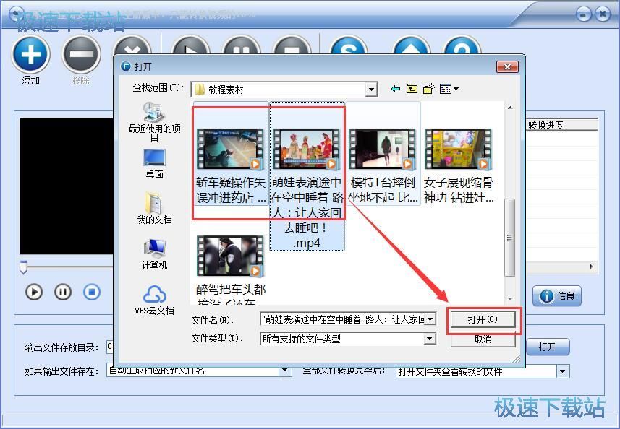Click the task list right scroll arrow
This screenshot has height=429, width=620.
[x=592, y=266]
